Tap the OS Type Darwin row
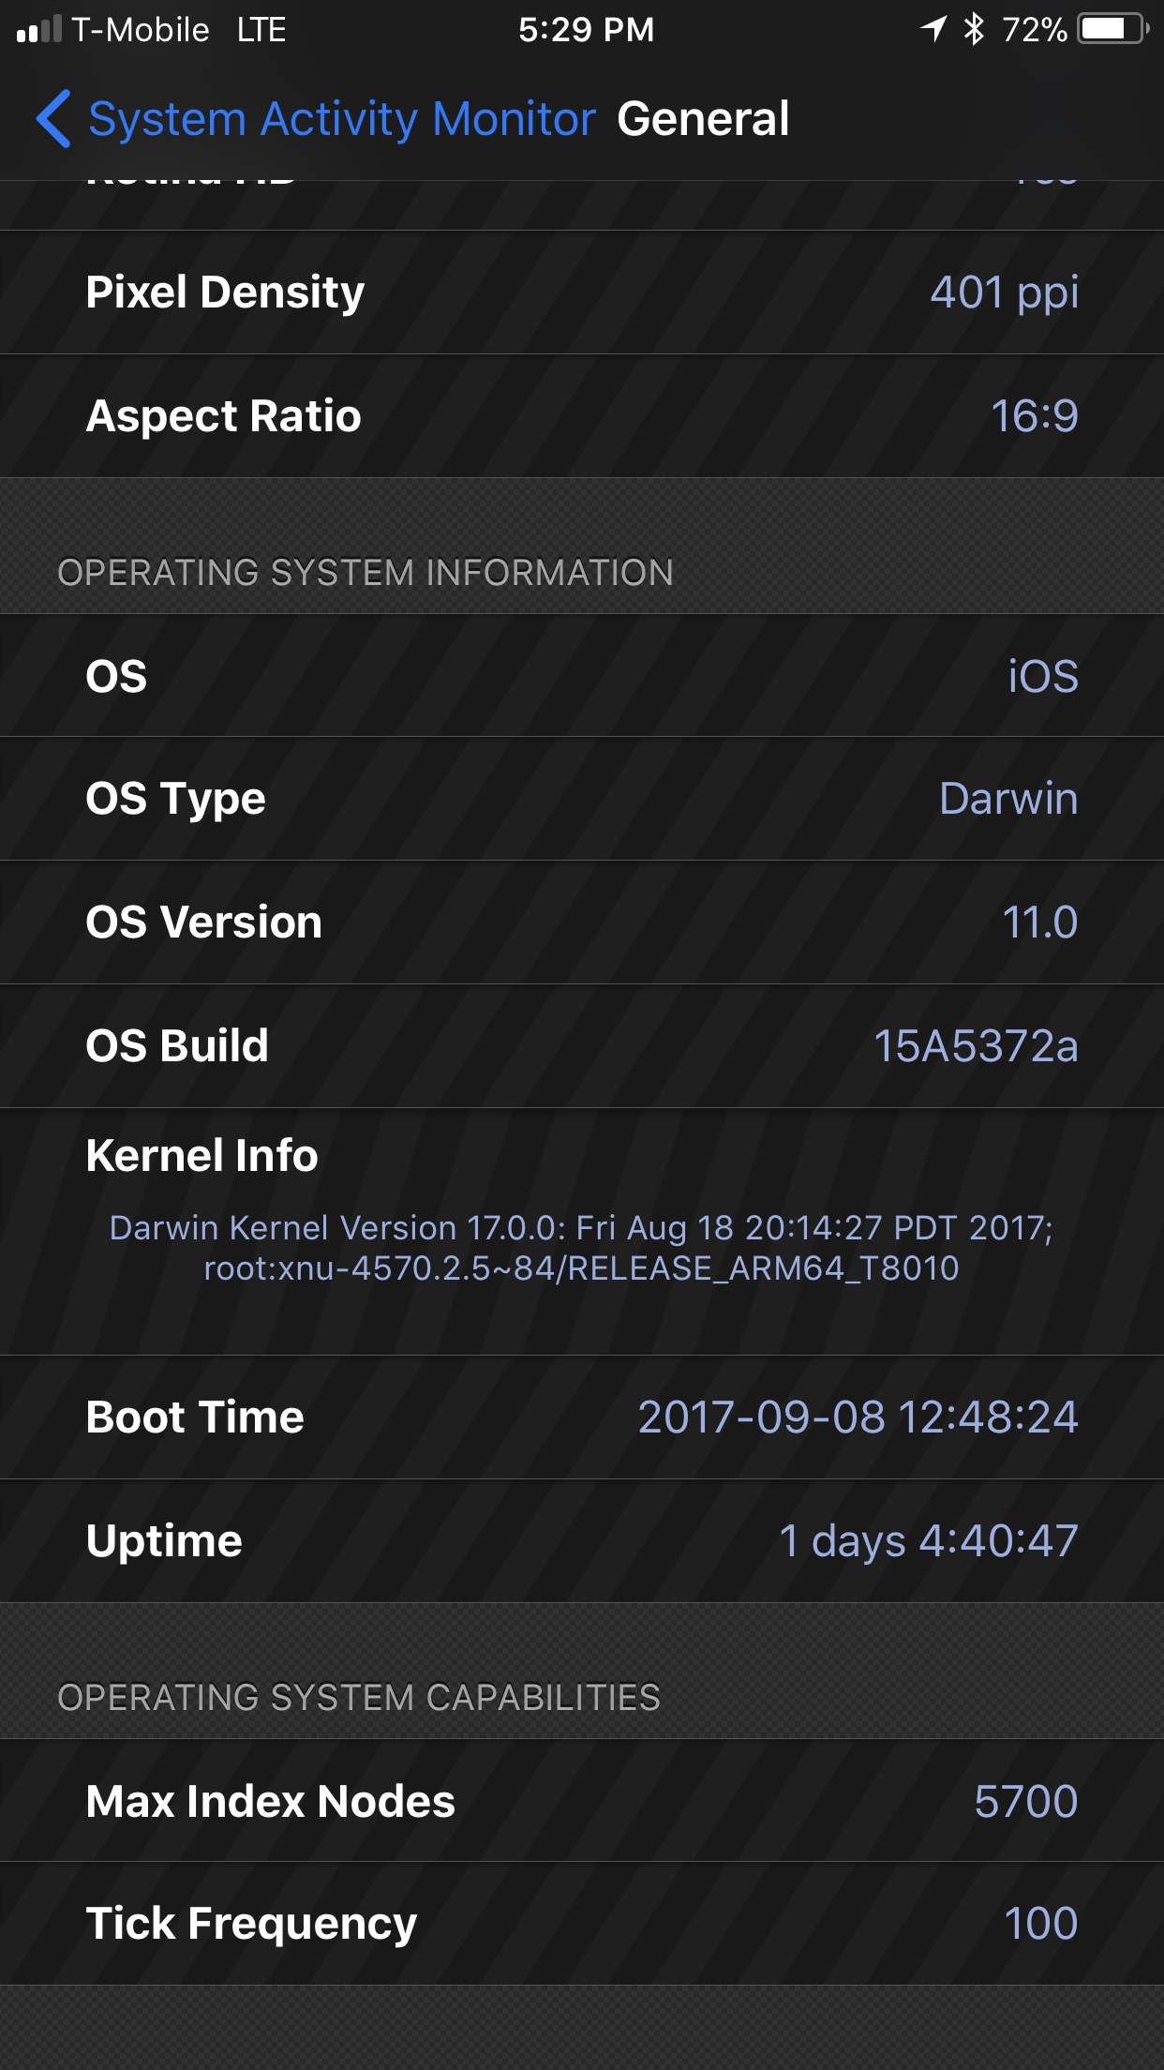Viewport: 1164px width, 2070px height. click(582, 799)
